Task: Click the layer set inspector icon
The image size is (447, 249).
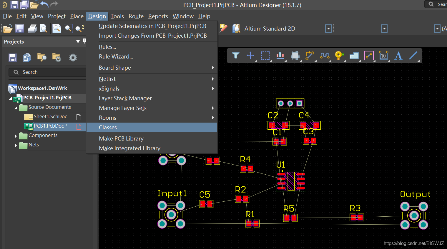Action: 236,29
